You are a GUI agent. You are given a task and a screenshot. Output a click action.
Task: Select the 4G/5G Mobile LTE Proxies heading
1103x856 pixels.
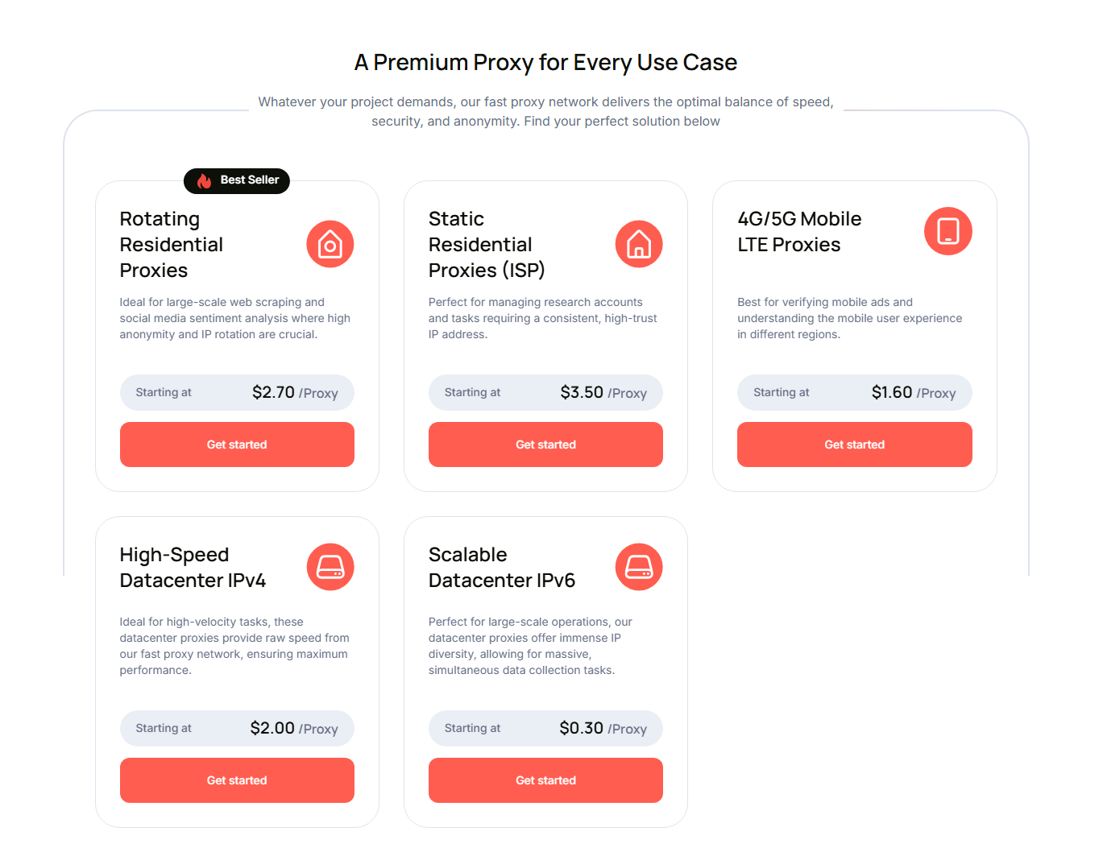(799, 232)
